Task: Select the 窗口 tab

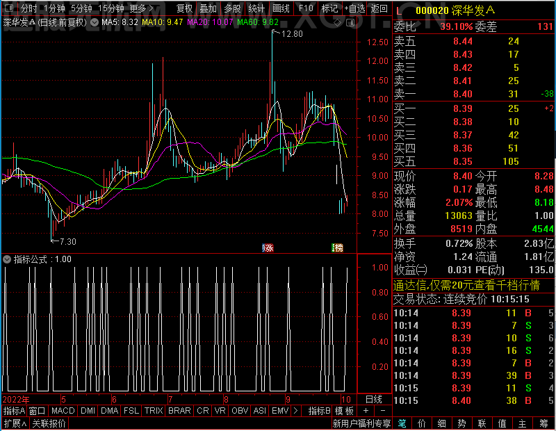Action: 38,411
